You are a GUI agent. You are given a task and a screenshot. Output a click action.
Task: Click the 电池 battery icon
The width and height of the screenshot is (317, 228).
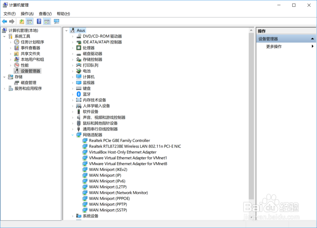pyautogui.click(x=79, y=71)
